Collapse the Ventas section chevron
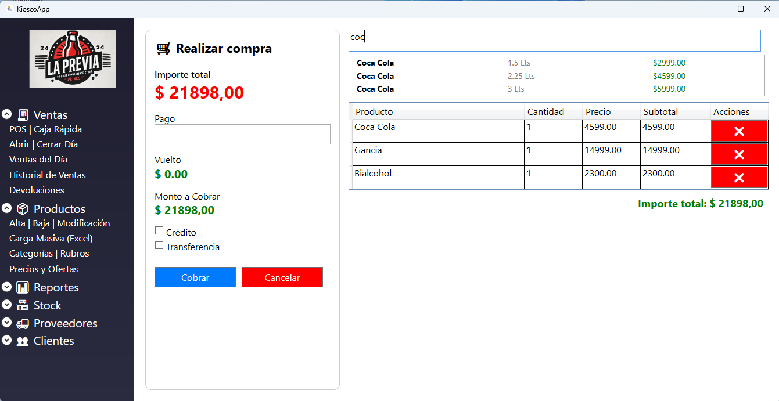Viewport: 779px width, 401px height. (x=7, y=114)
